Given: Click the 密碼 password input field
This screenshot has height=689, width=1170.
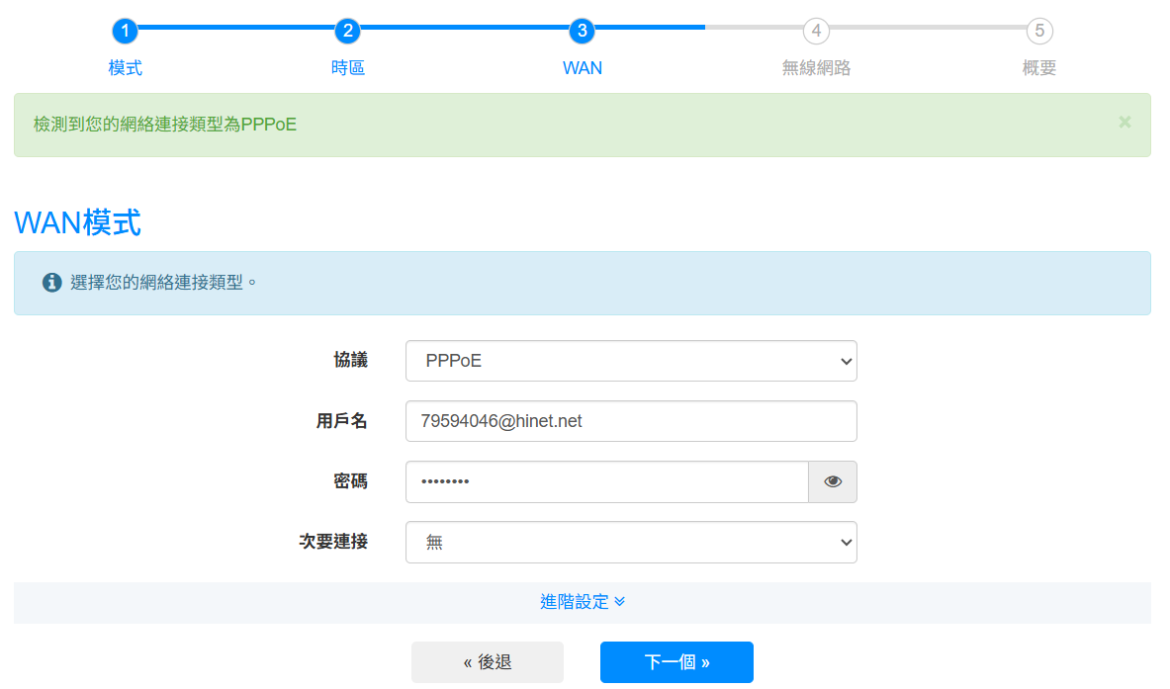Looking at the screenshot, I should point(606,481).
